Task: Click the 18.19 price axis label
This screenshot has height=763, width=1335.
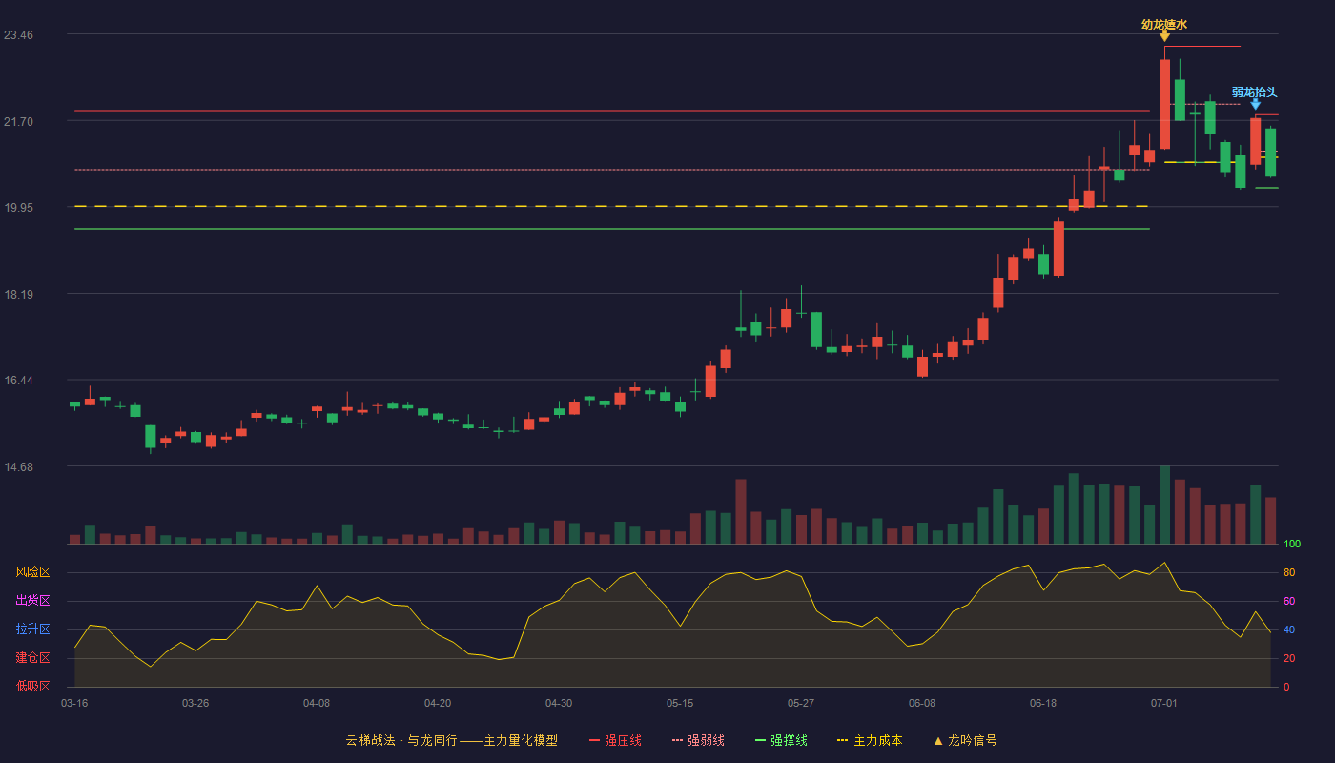Action: [18, 295]
